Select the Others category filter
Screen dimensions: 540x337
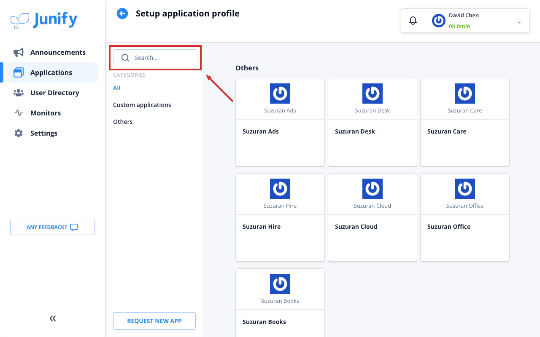pyautogui.click(x=123, y=122)
